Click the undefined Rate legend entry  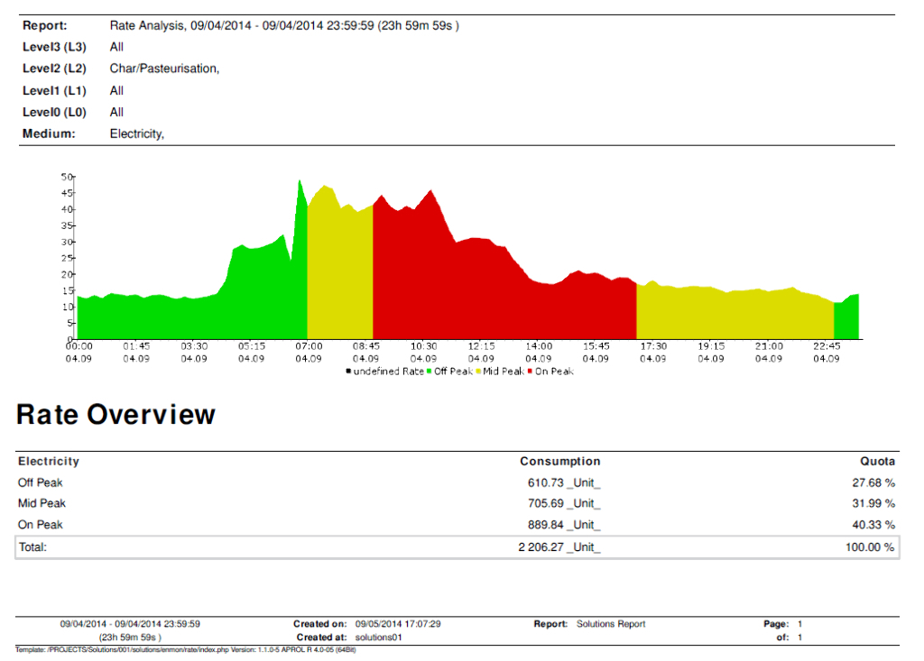[x=385, y=372]
